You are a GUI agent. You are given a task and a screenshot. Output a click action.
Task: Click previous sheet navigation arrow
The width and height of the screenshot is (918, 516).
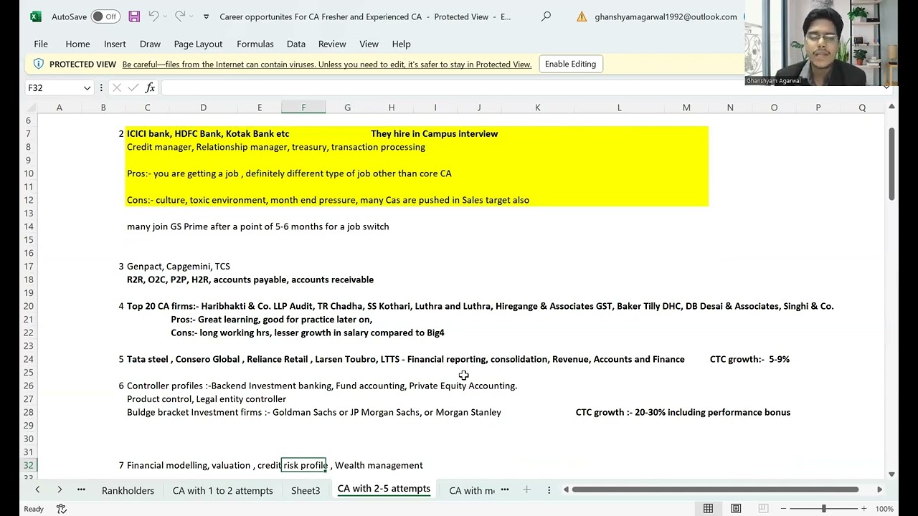(x=37, y=489)
